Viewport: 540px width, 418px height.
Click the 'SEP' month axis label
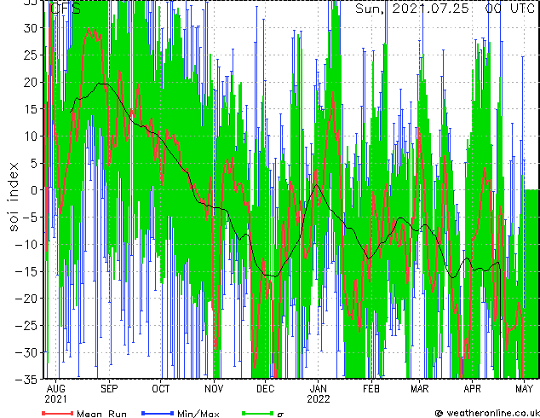point(109,389)
